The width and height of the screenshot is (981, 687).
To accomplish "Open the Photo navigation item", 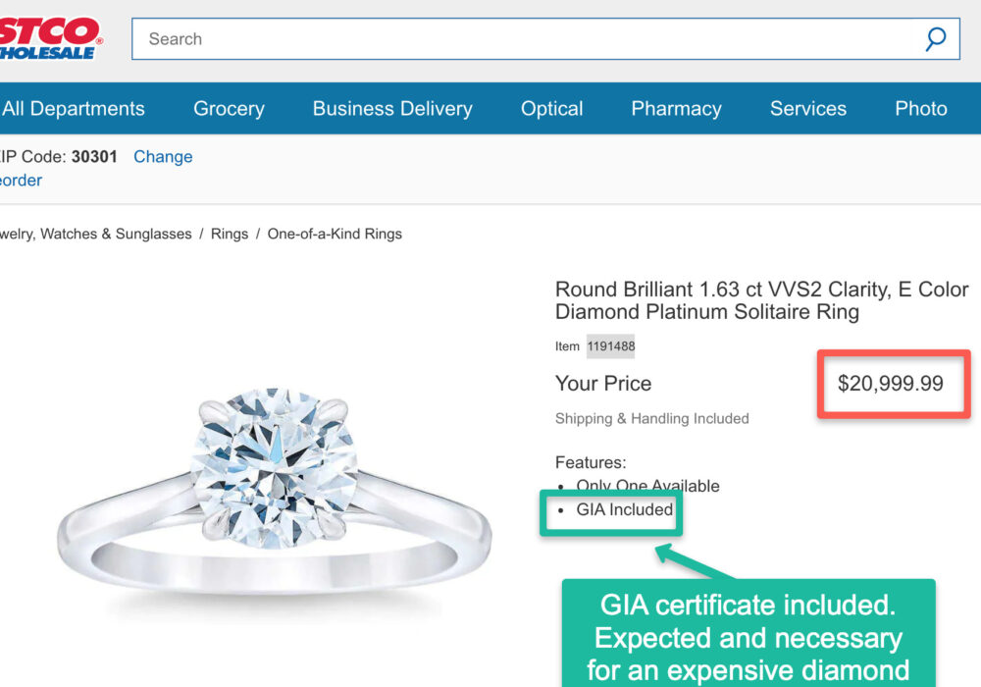I will [x=920, y=109].
